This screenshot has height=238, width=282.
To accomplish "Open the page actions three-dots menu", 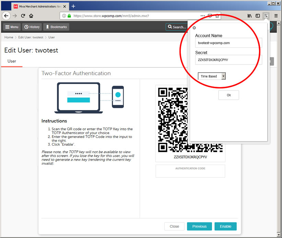I will [203, 16].
